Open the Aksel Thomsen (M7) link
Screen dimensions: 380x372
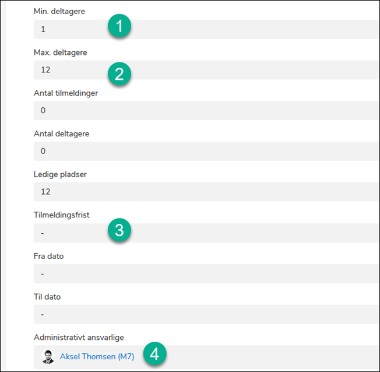click(97, 356)
